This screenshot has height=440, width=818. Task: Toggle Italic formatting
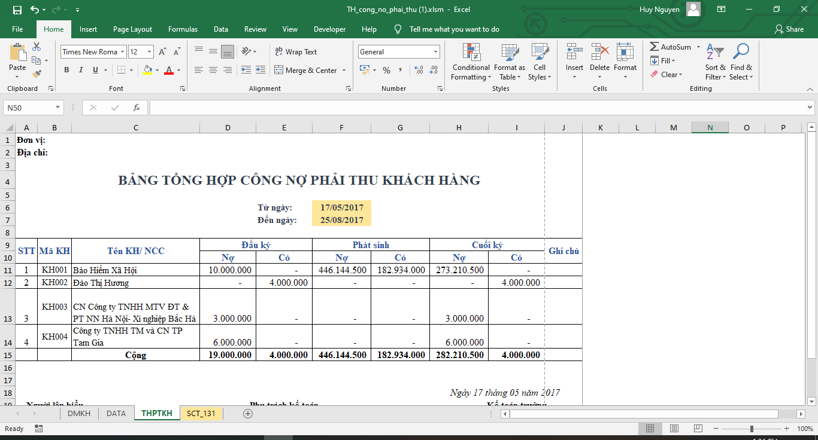(81, 70)
